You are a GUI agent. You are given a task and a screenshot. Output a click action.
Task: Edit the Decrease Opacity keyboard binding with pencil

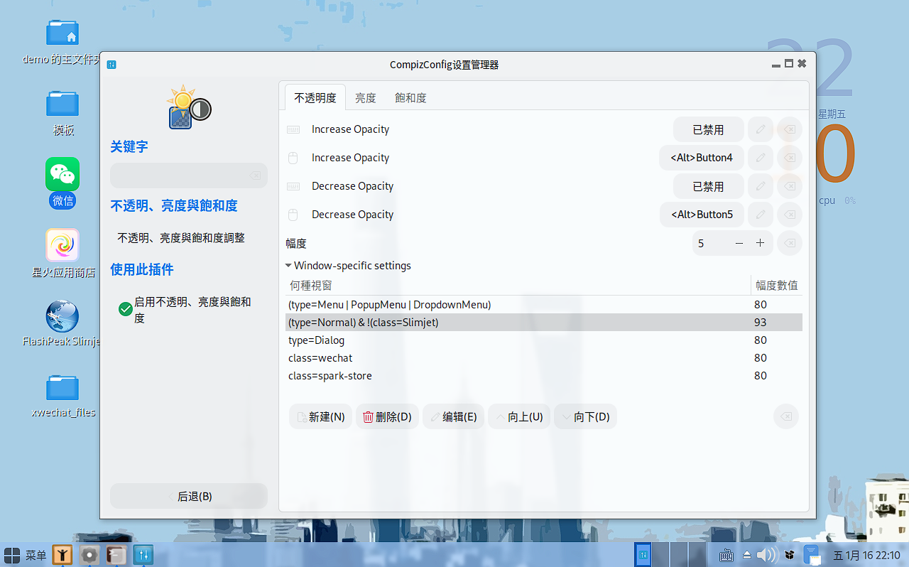pyautogui.click(x=761, y=186)
